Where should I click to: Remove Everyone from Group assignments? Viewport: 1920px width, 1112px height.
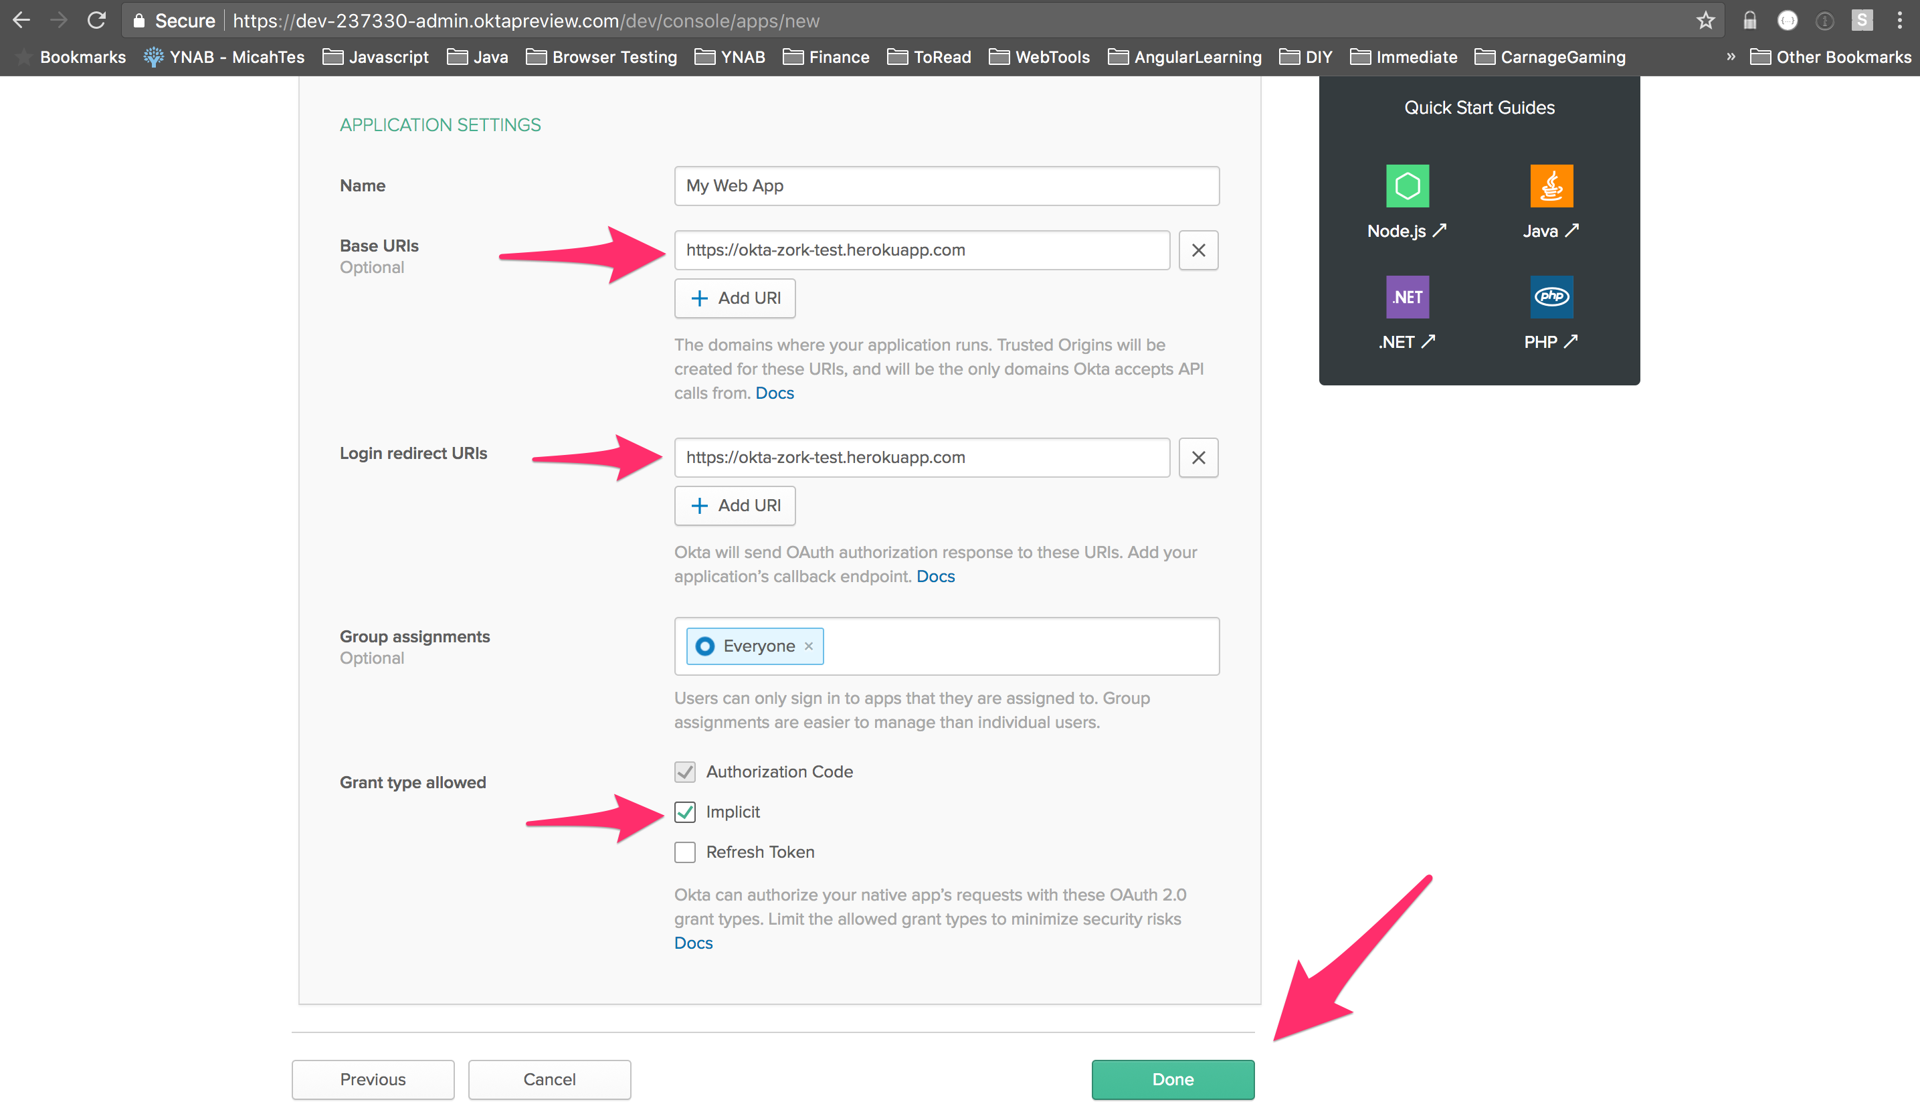[x=810, y=646]
